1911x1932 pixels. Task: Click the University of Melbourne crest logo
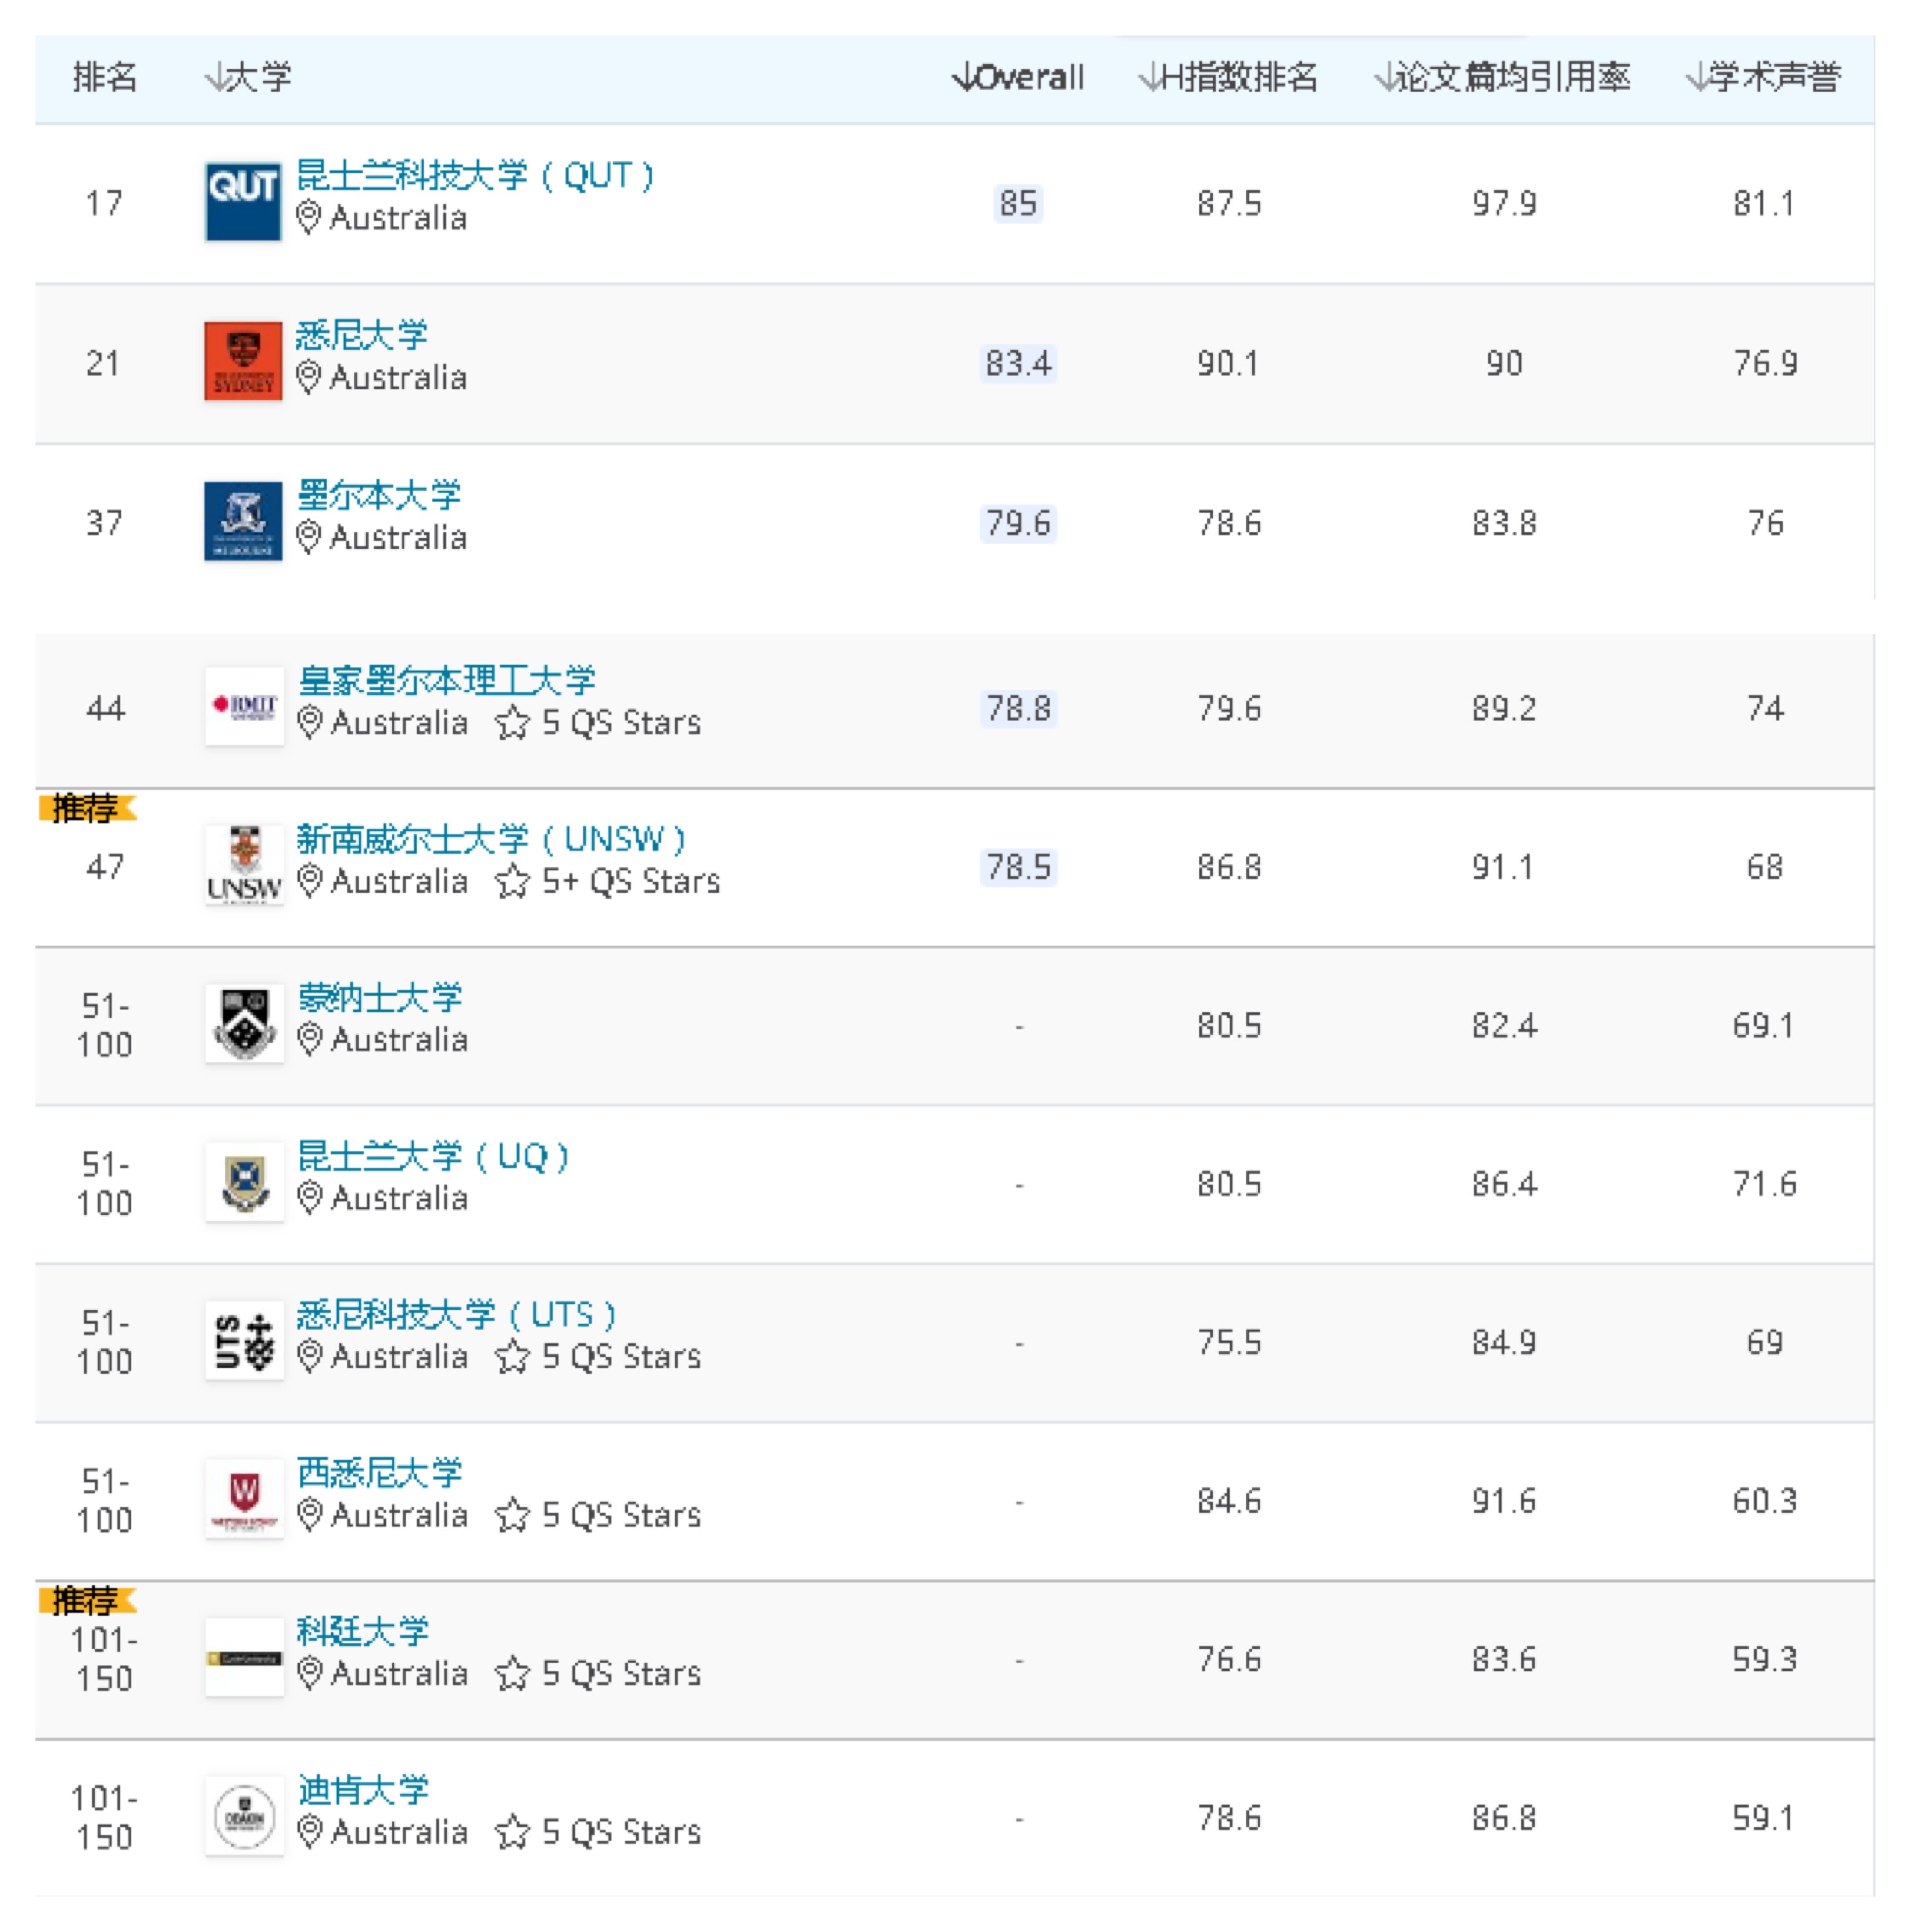tap(242, 521)
